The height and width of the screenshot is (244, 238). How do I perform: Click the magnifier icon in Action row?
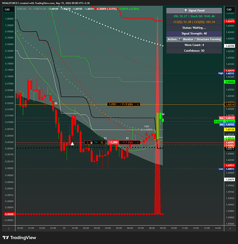click(x=180, y=39)
